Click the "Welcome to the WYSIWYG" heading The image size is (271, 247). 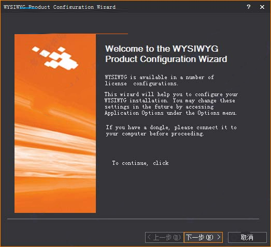click(162, 49)
